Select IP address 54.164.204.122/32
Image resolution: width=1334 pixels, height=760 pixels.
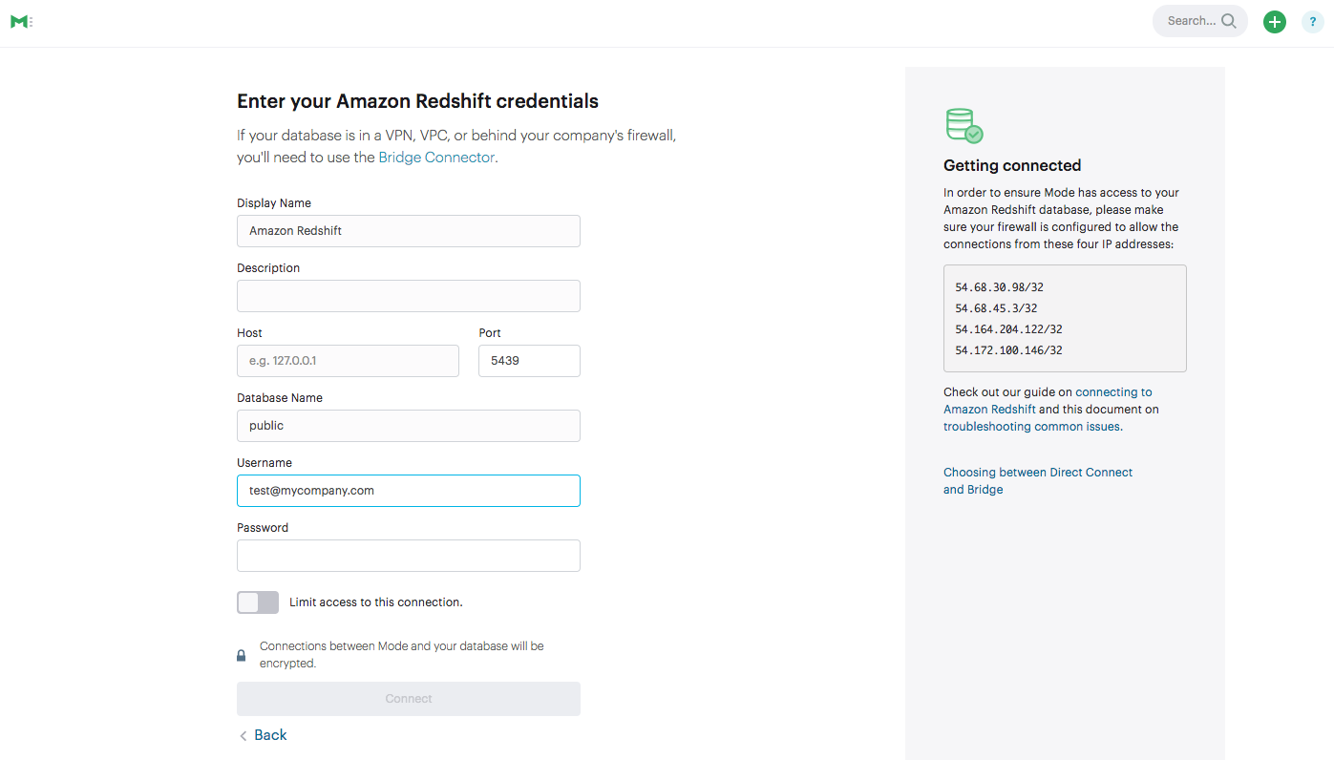[1008, 329]
